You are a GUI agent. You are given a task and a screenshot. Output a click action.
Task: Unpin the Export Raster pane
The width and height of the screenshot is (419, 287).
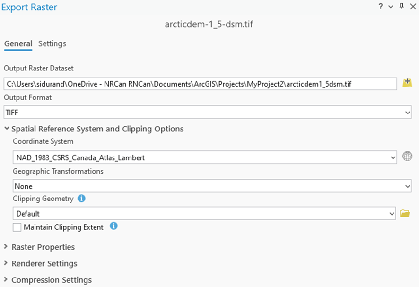click(x=402, y=7)
